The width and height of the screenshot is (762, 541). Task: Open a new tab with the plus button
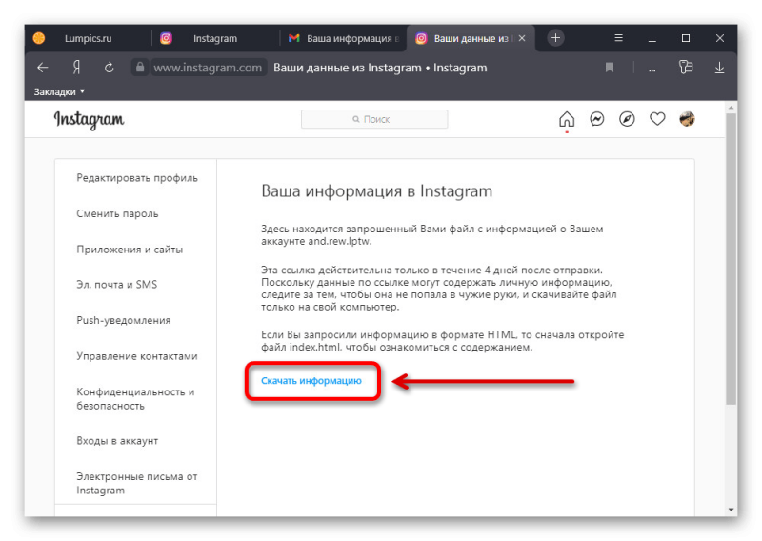click(x=555, y=38)
